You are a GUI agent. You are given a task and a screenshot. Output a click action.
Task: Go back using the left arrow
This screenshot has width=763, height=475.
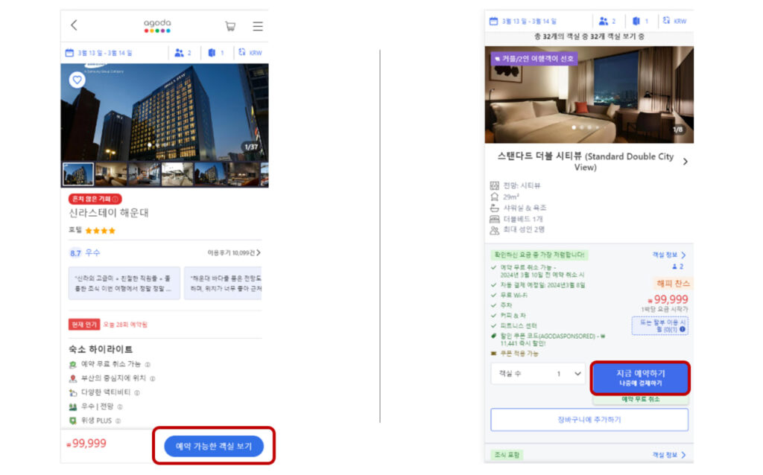(74, 25)
